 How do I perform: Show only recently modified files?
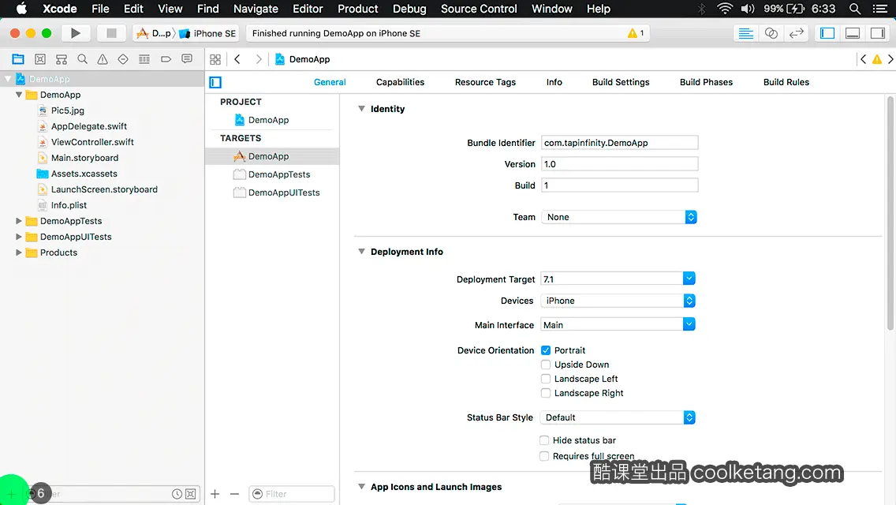tap(177, 494)
